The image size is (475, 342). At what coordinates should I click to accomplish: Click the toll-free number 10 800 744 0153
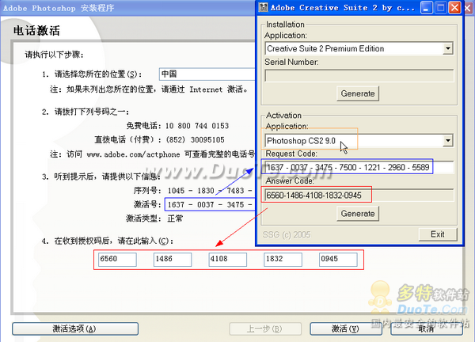(x=197, y=126)
